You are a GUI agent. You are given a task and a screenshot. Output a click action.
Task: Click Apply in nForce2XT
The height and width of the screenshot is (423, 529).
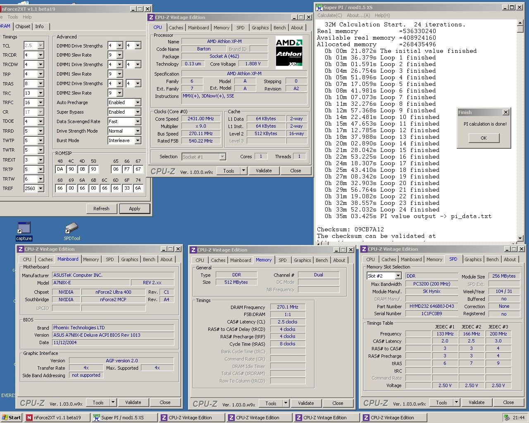tap(134, 209)
